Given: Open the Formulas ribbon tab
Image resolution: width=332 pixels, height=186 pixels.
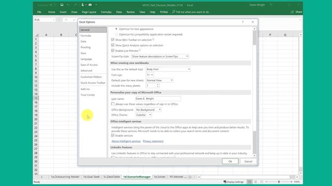Looking at the screenshot, I should point(106,12).
